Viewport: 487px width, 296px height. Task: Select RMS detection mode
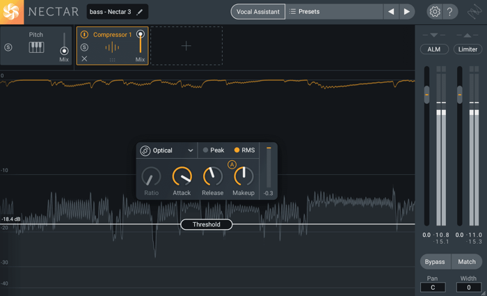(x=245, y=150)
